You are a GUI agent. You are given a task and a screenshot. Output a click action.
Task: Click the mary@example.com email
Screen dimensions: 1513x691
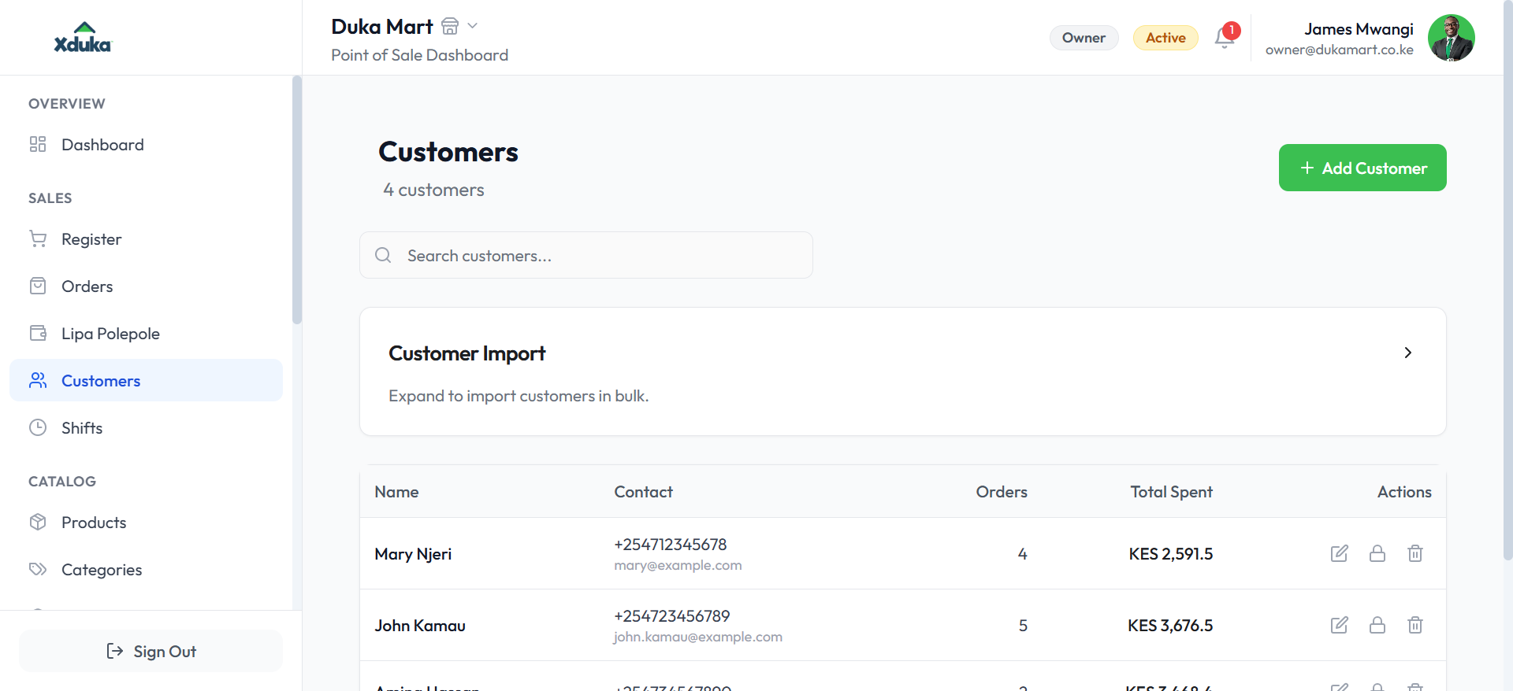click(678, 565)
